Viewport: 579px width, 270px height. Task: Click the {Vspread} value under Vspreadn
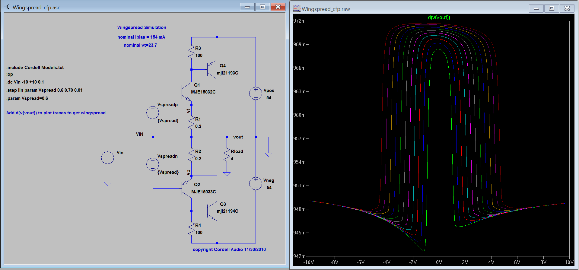[168, 172]
